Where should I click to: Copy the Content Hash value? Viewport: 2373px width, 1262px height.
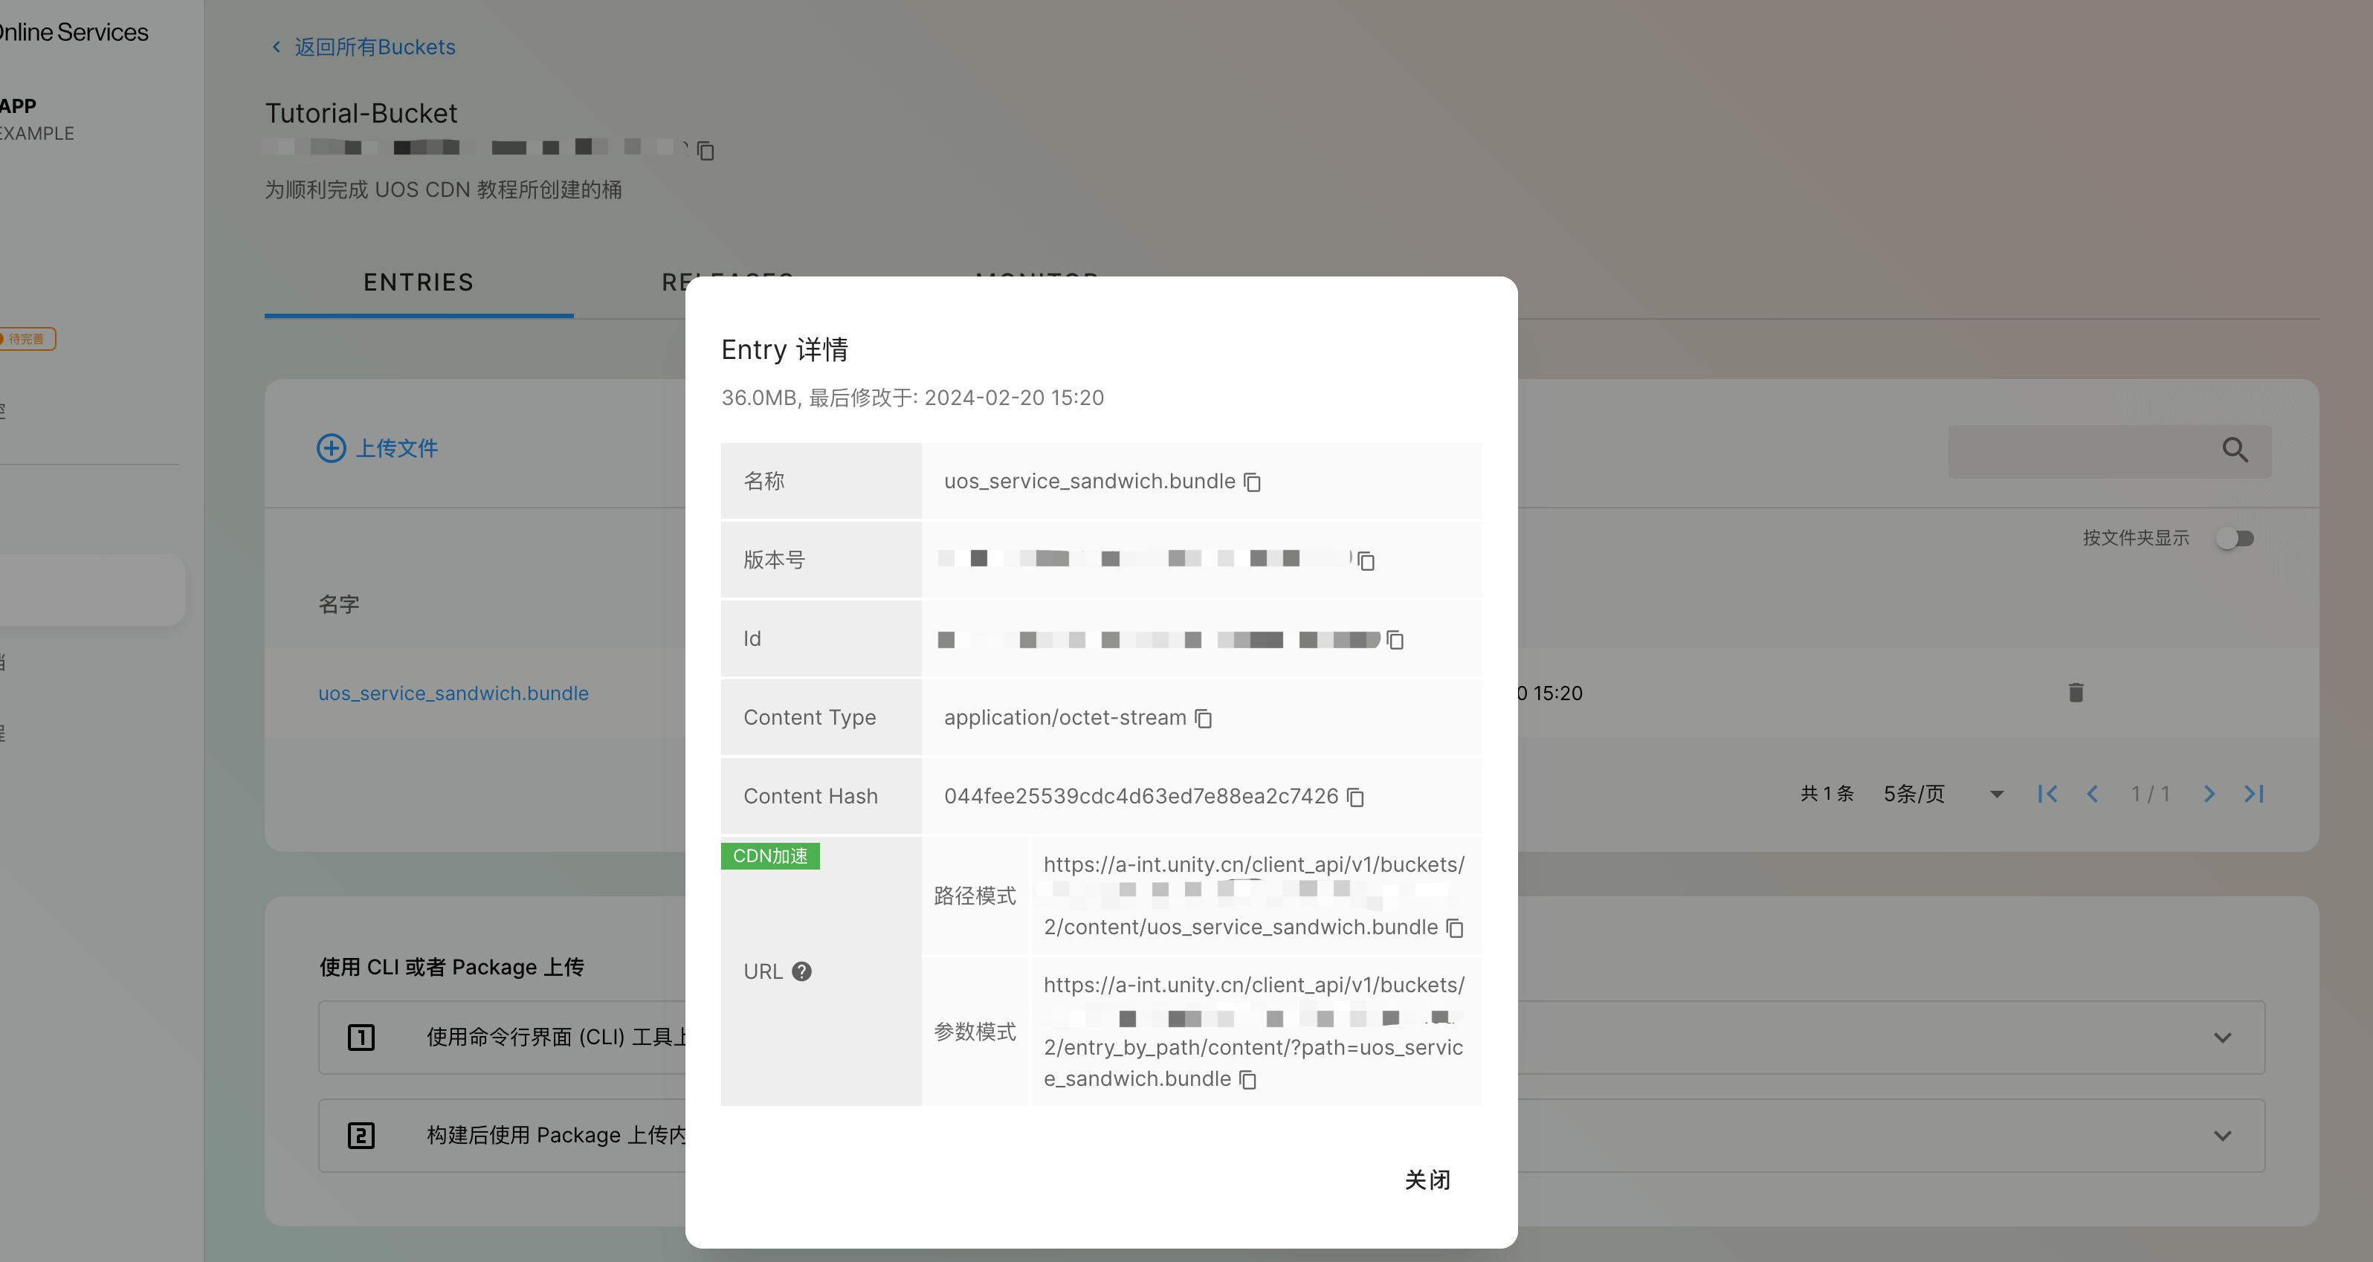1355,797
